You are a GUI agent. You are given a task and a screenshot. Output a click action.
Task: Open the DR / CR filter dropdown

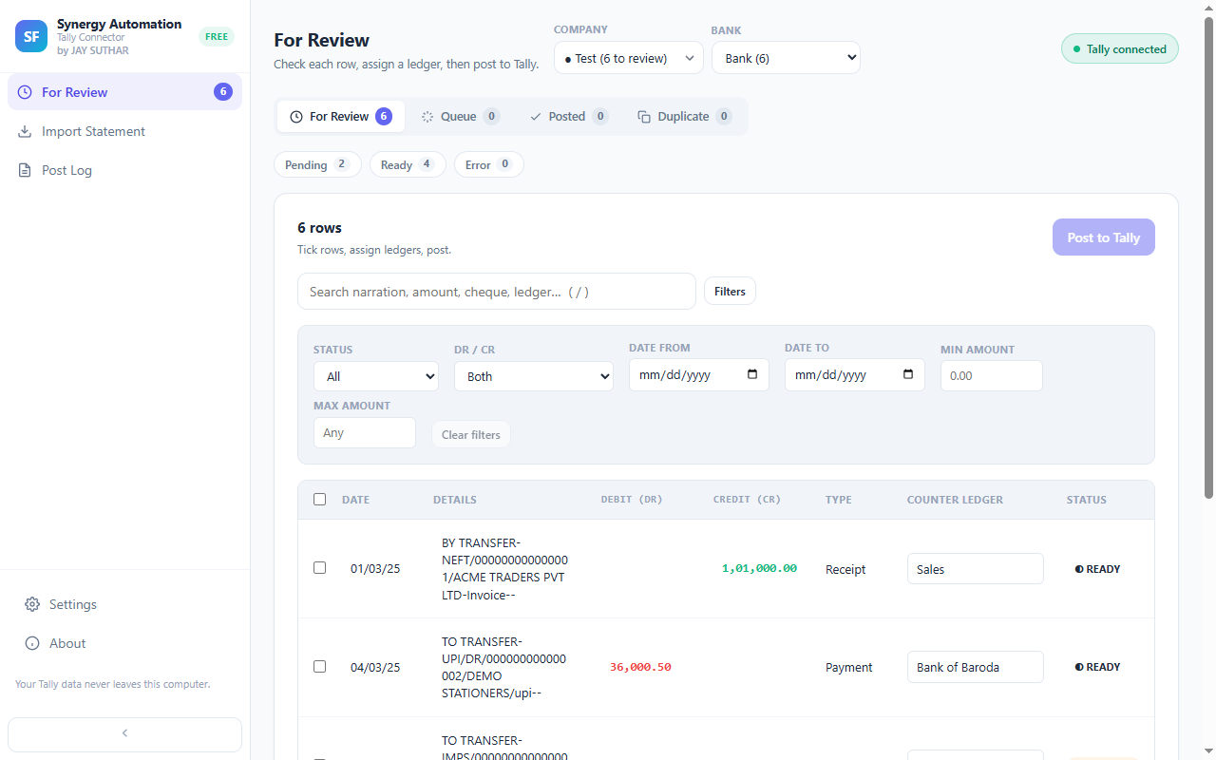[x=534, y=376]
